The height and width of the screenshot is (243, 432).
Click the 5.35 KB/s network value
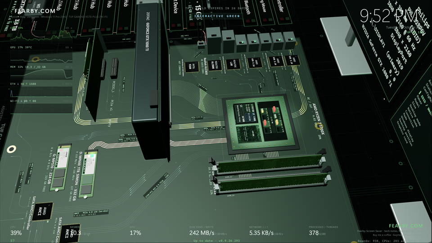pos(261,233)
